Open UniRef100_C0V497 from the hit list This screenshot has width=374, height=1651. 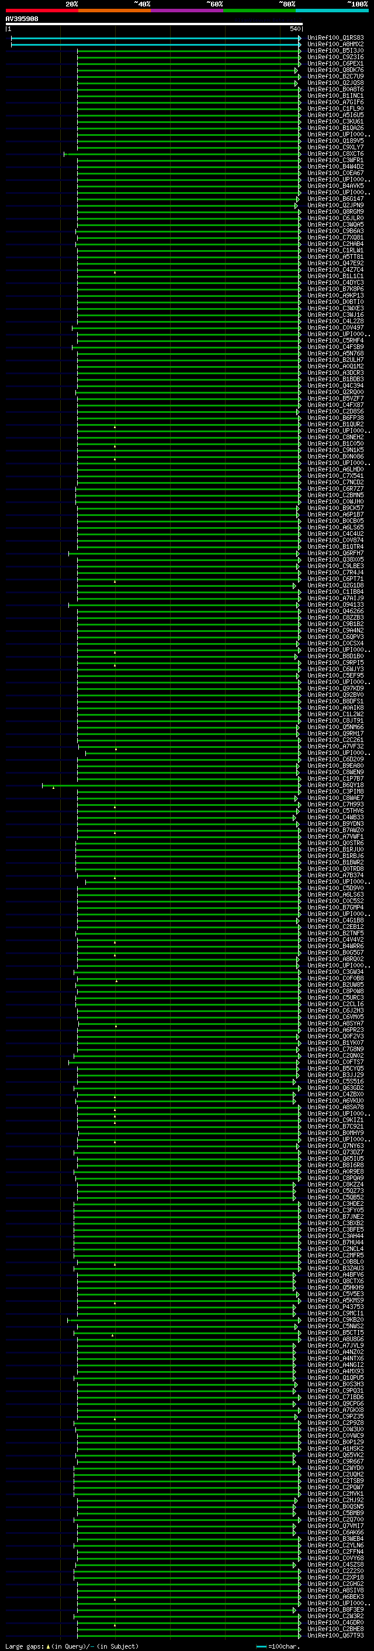click(335, 327)
